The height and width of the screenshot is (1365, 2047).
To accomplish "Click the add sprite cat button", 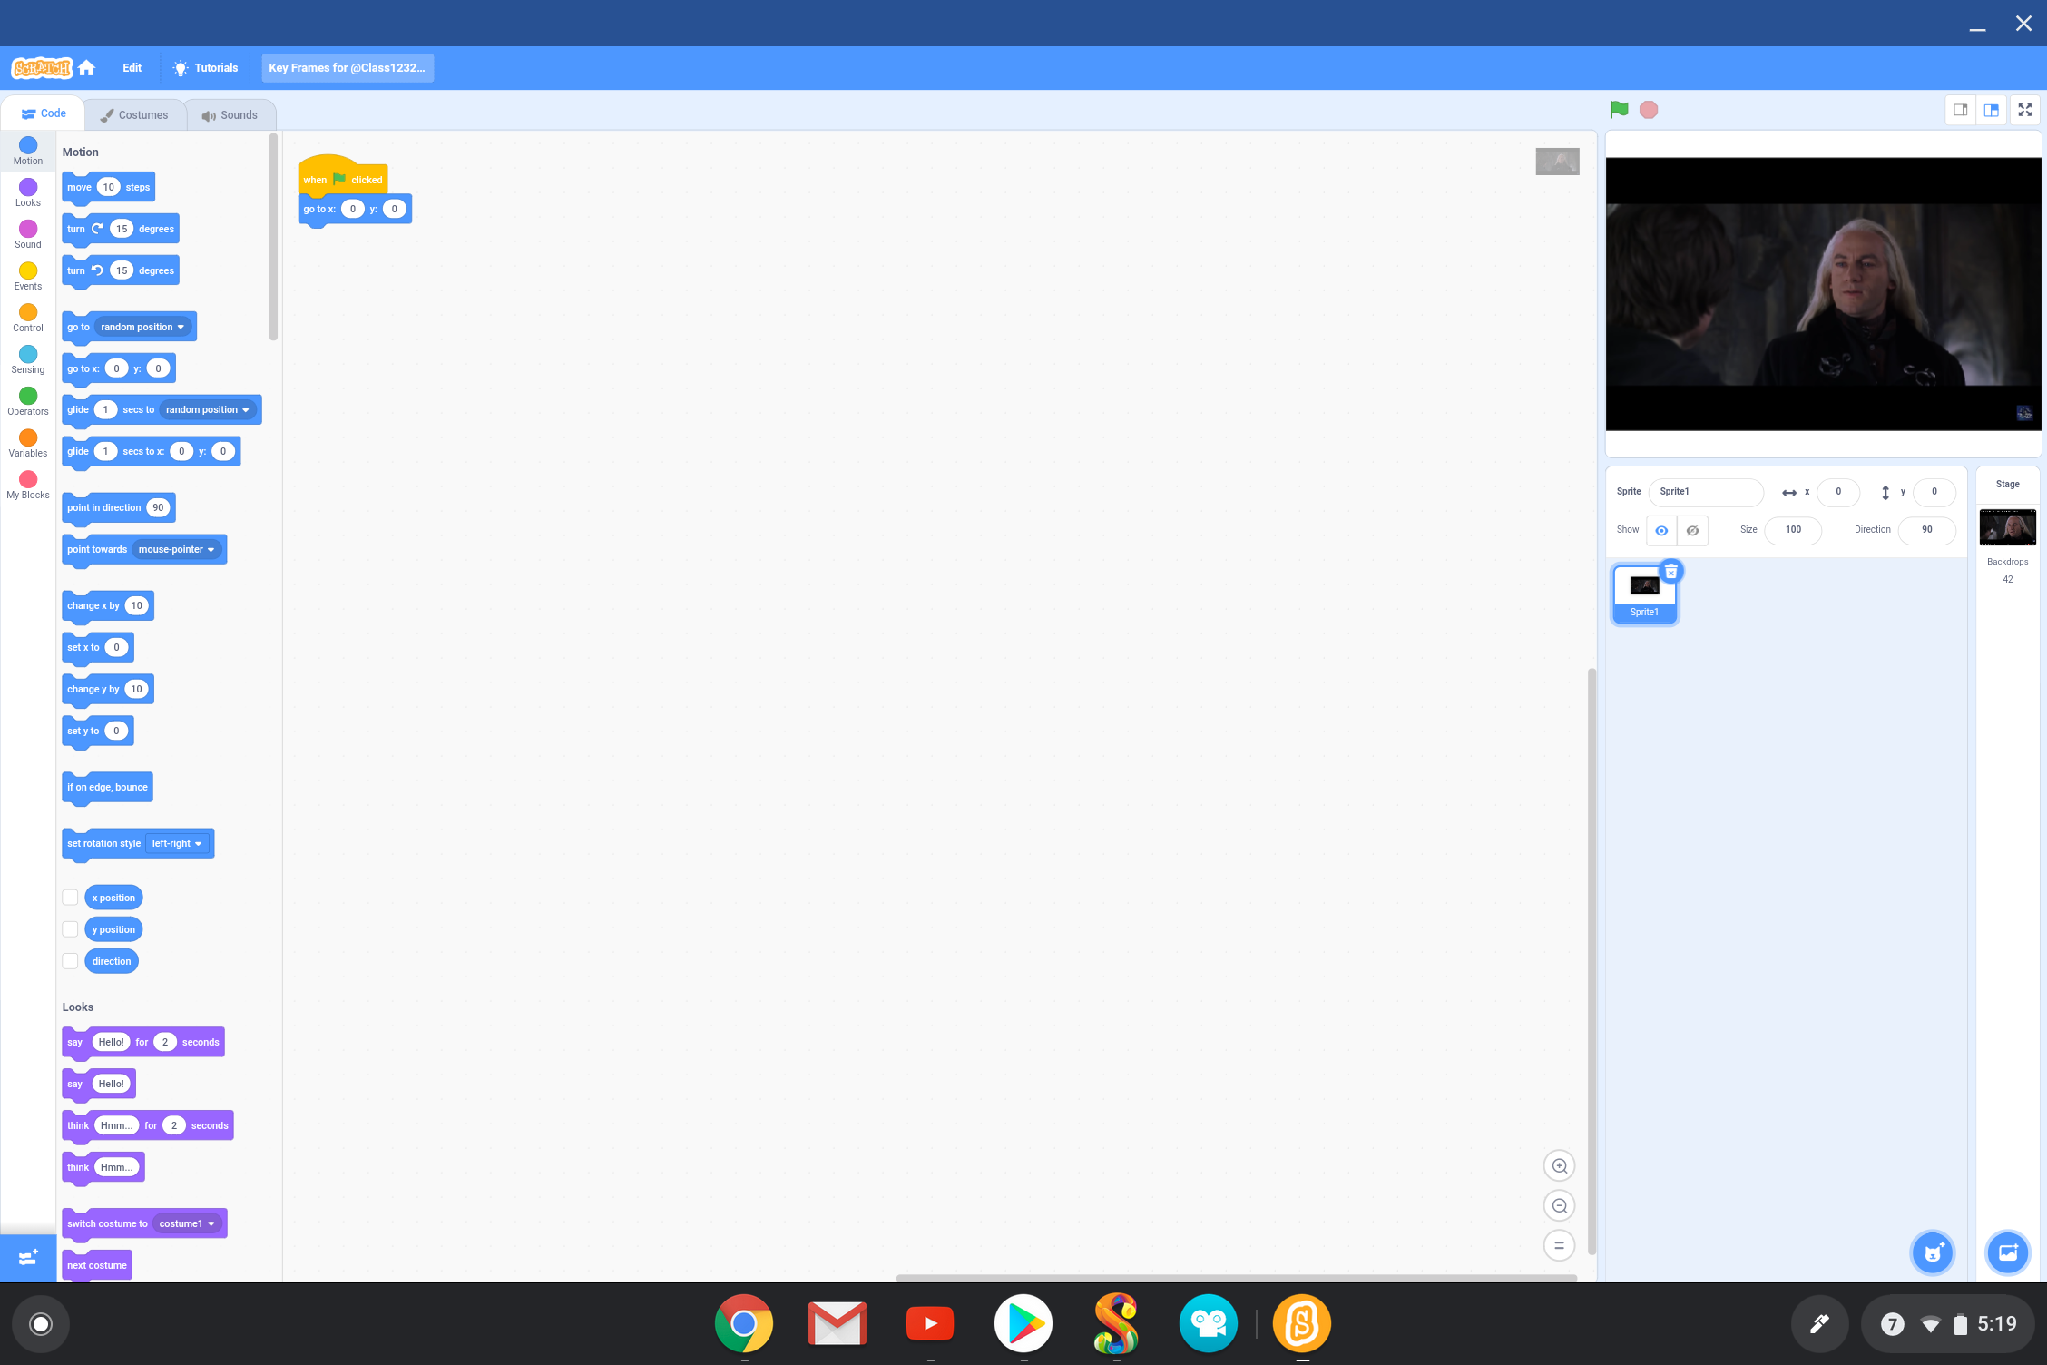I will click(1933, 1252).
